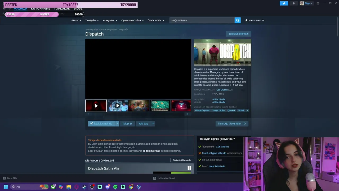Open the developer AdHoc Studio link
The width and height of the screenshot is (339, 191).
pyautogui.click(x=219, y=99)
